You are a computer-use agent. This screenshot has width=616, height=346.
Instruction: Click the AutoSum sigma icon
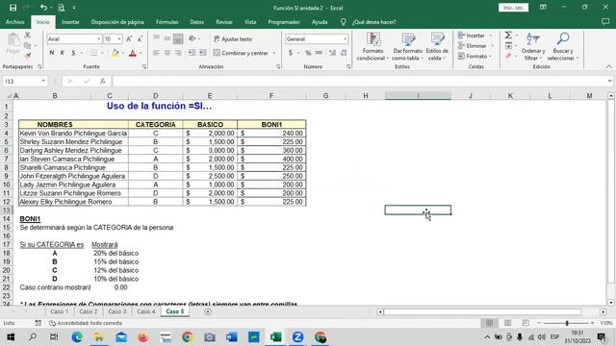click(x=508, y=36)
